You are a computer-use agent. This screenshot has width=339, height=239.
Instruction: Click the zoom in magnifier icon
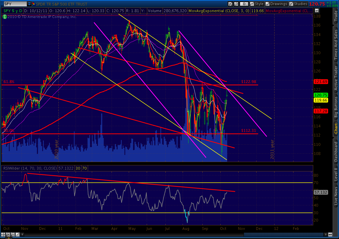click(x=8, y=234)
